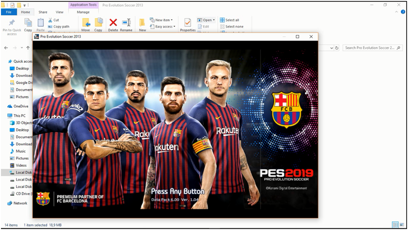Click the Up one level arrow
The image size is (408, 230).
28,48
